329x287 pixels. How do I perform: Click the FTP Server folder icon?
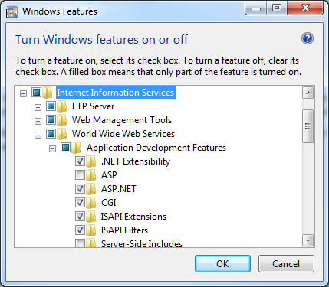tap(62, 106)
